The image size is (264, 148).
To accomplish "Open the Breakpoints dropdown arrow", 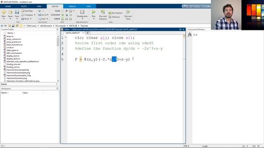I will tap(82, 19).
